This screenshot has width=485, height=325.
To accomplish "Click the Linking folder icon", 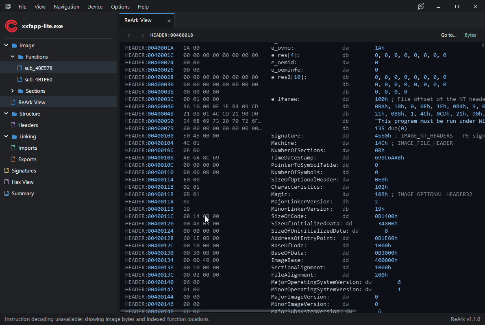I will pos(14,137).
